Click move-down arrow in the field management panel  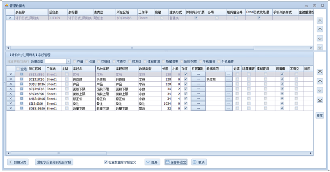coord(320,90)
